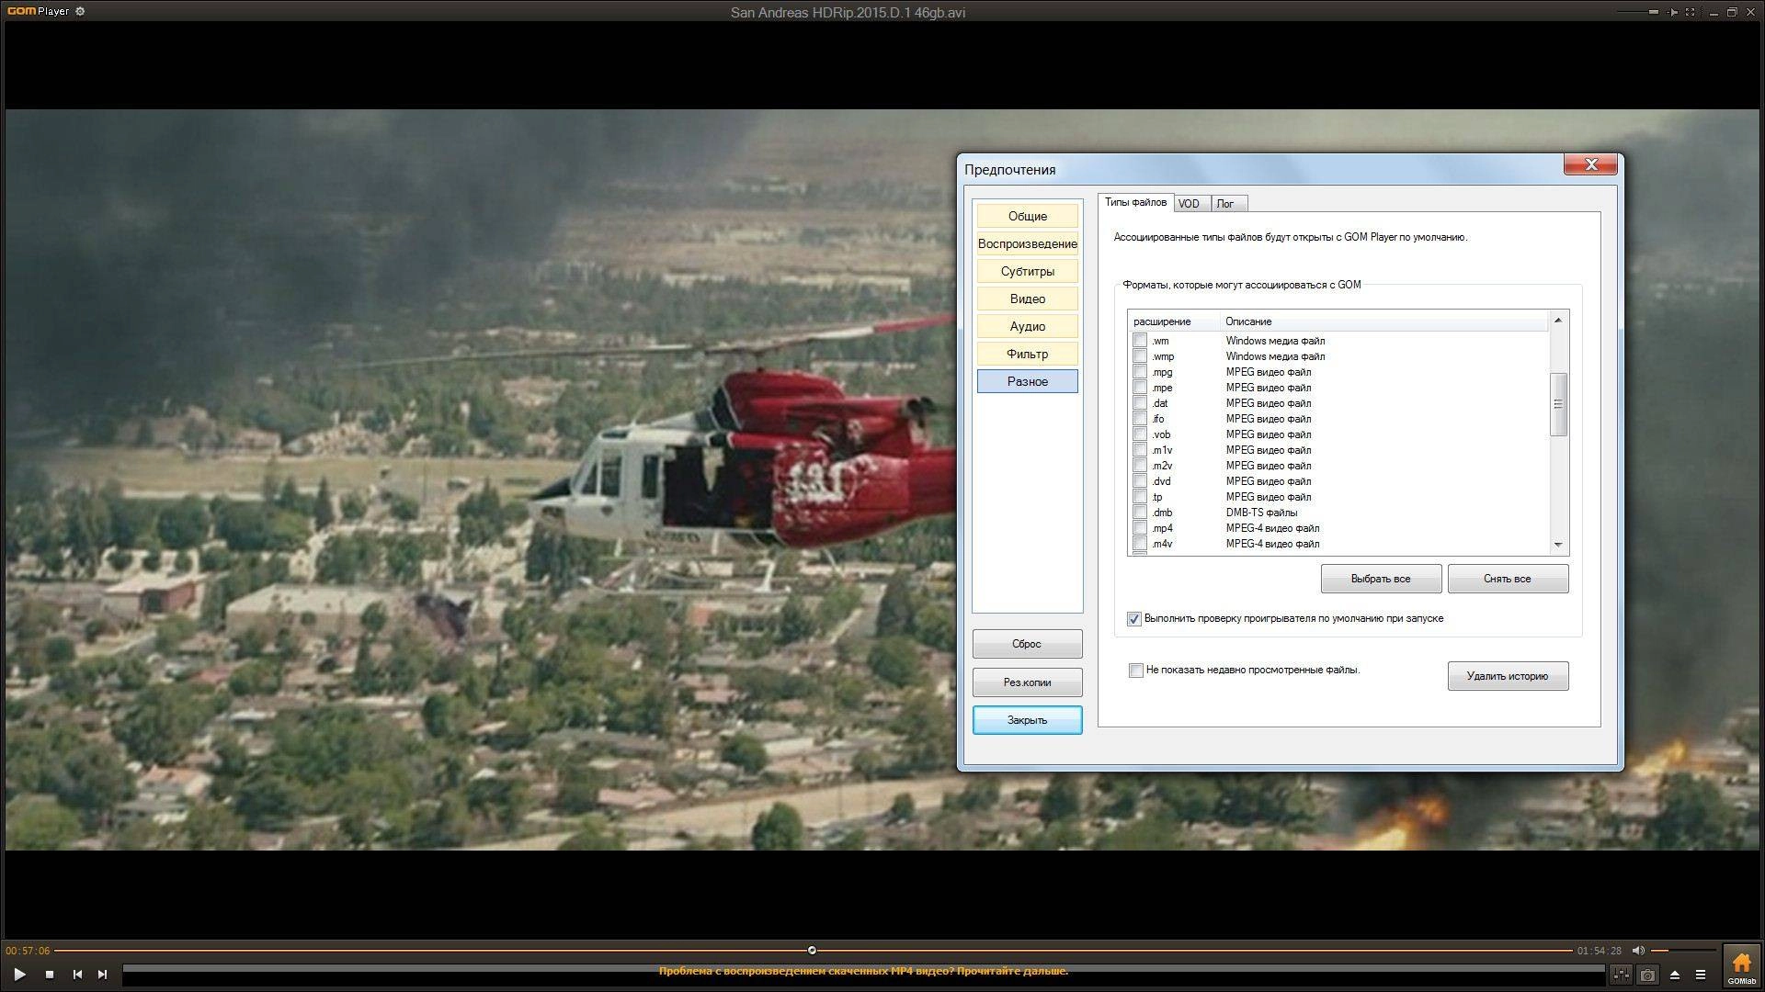
Task: Tick the .m1v extension checkbox
Action: [x=1140, y=450]
